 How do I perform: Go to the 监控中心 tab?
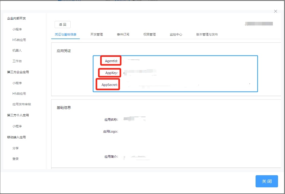click(176, 35)
